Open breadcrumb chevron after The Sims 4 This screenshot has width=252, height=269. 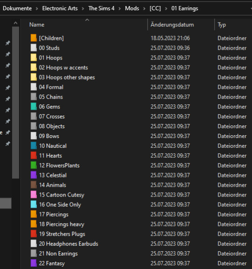click(x=119, y=8)
